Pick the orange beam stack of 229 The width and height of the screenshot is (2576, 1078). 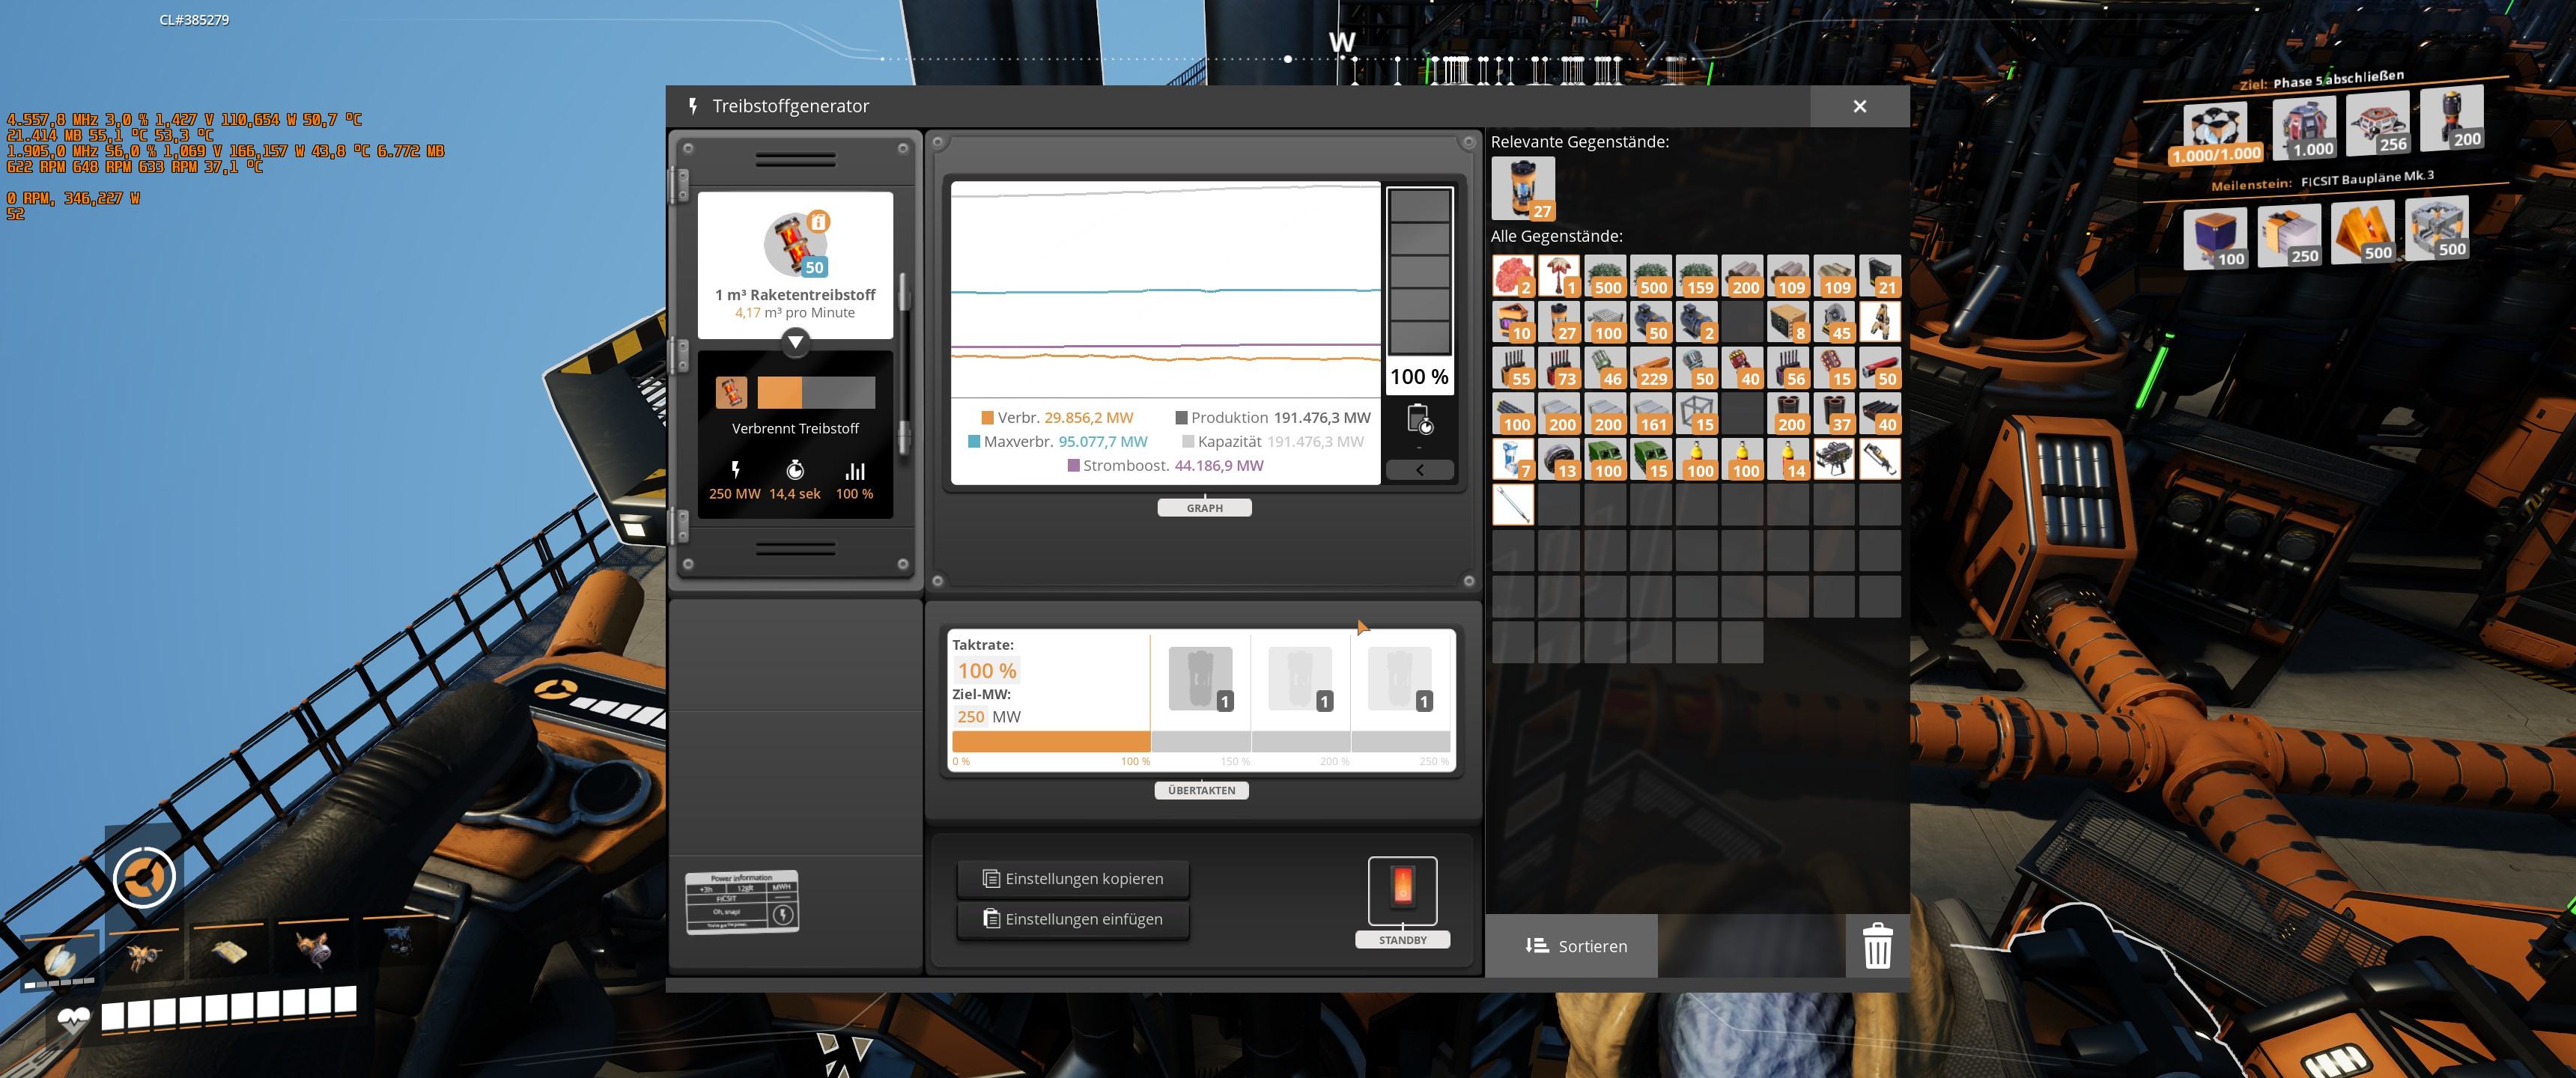point(1651,368)
